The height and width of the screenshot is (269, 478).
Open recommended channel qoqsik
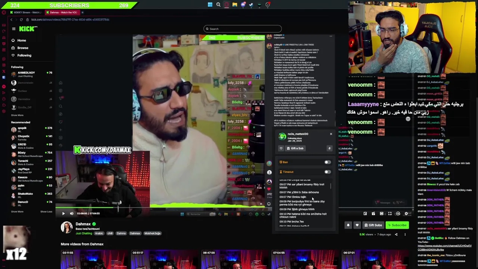(32, 129)
